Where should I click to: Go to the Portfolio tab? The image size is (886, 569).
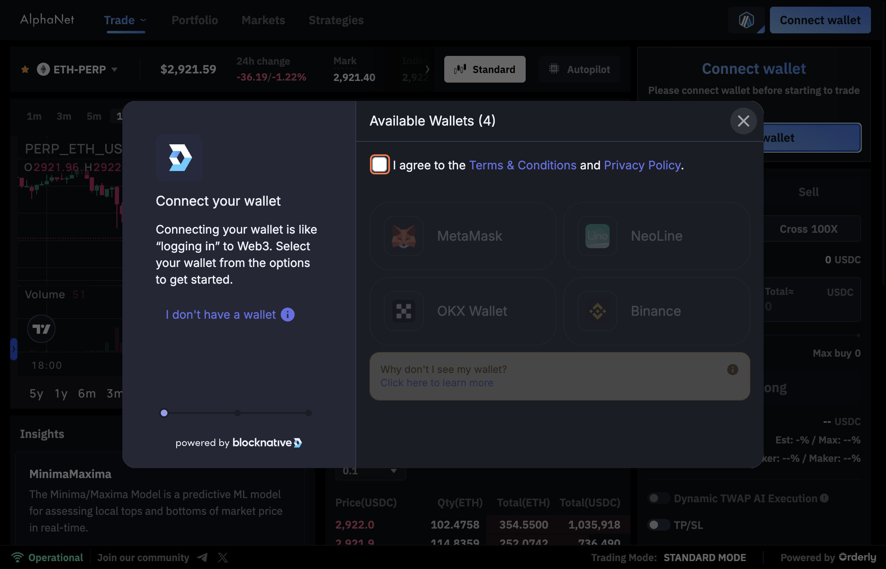pyautogui.click(x=195, y=20)
